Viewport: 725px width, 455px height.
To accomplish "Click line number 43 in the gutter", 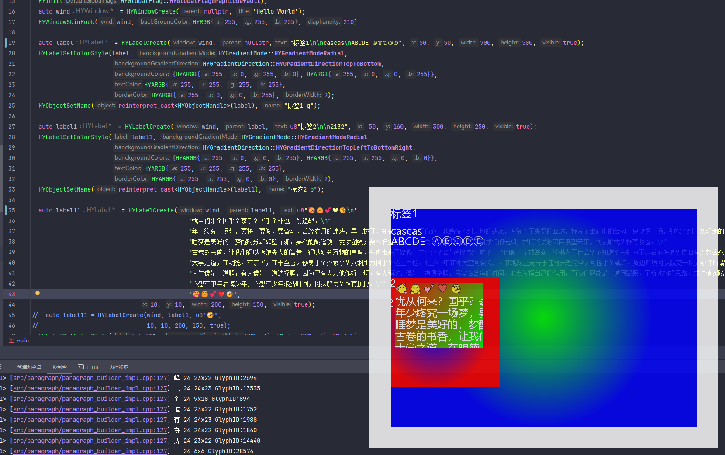I will (12, 294).
